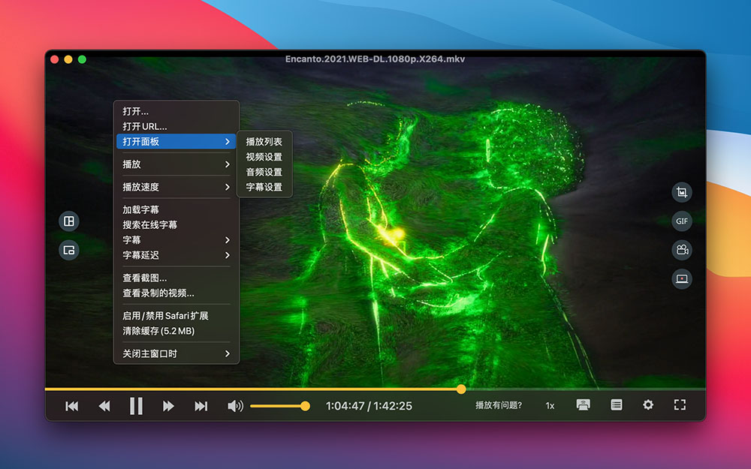The image size is (751, 469).
Task: Expand the 字幕 submenu
Action: pyautogui.click(x=176, y=240)
